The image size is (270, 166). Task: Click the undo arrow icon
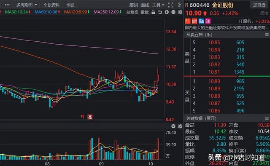tap(160, 12)
